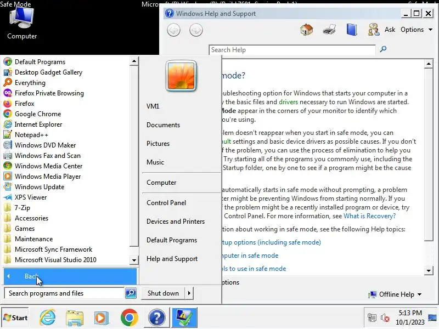439x329 pixels.
Task: Open Media Player taskbar icon
Action: coord(102,318)
